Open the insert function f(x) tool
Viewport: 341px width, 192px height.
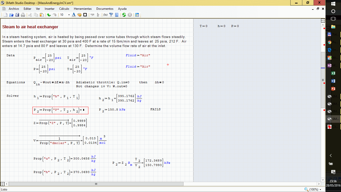(x=105, y=15)
